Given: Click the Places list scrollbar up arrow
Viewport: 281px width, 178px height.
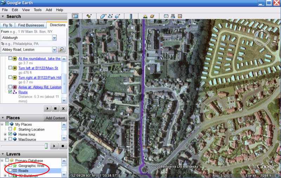Looking at the screenshot, I should click(64, 124).
